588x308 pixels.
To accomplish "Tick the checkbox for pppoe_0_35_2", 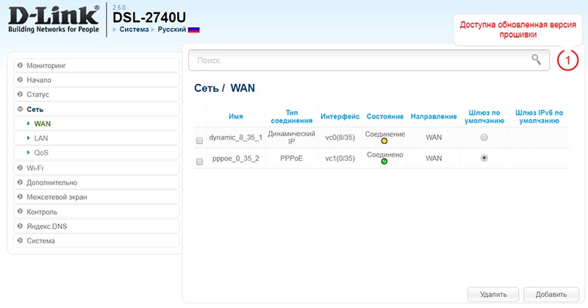I will [x=199, y=160].
